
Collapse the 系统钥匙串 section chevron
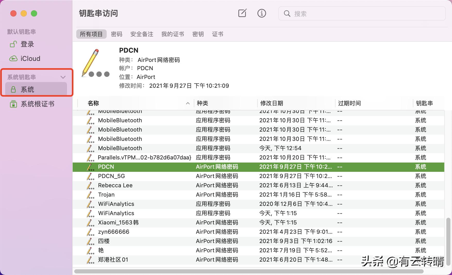[x=63, y=77]
